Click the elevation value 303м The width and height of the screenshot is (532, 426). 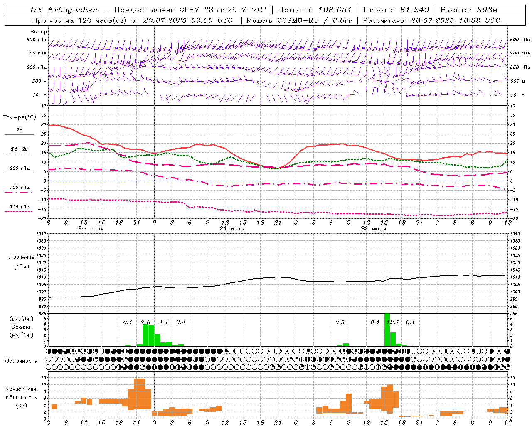(x=487, y=10)
